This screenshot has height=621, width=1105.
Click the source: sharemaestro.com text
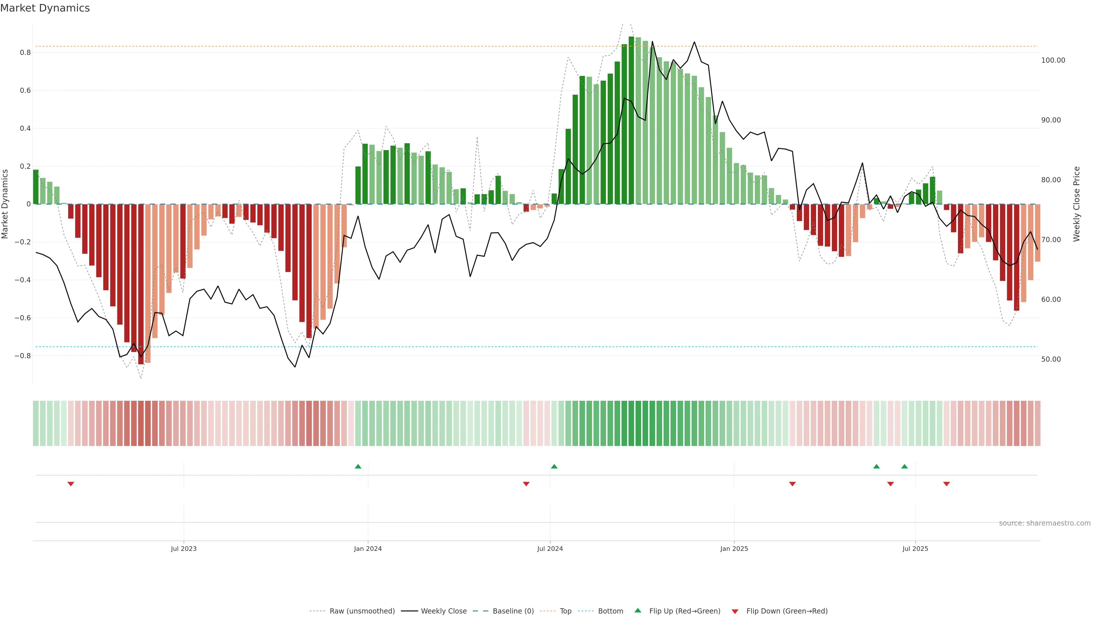point(1045,523)
